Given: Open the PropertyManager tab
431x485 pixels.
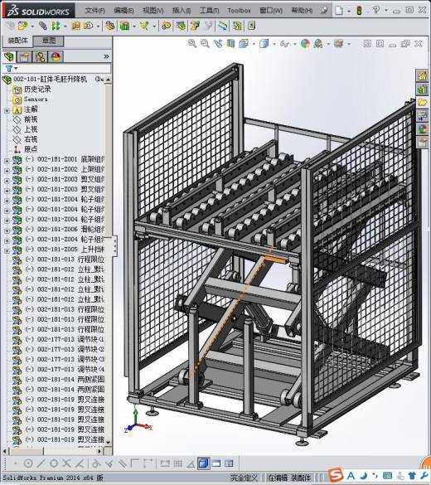Looking at the screenshot, I should click(24, 56).
